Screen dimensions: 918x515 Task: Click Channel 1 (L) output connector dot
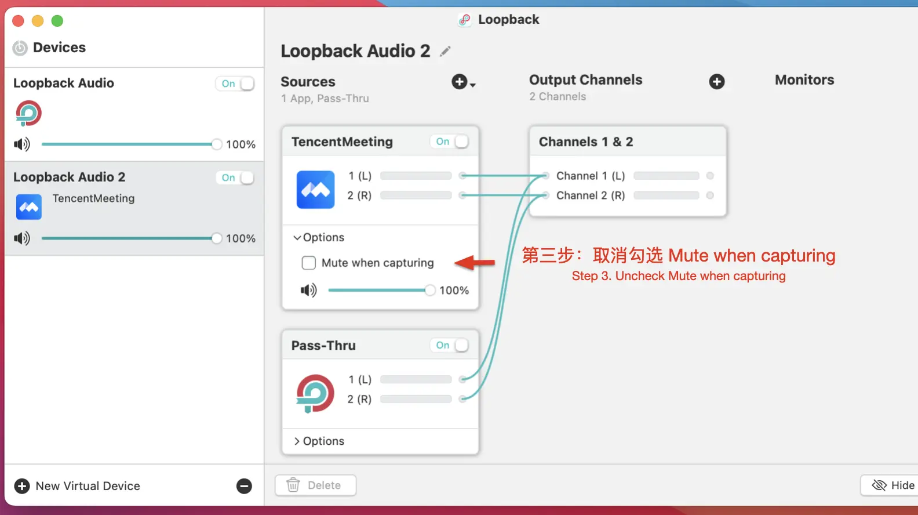[710, 176]
